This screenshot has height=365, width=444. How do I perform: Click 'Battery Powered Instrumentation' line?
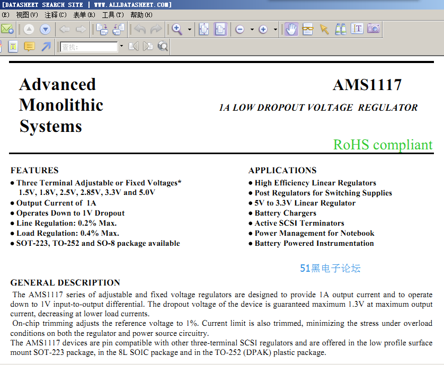(314, 243)
